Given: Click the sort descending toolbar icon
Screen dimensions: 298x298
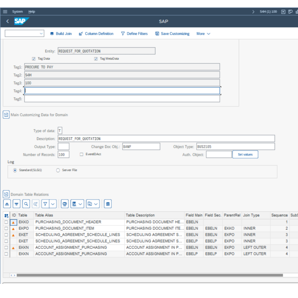Looking at the screenshot, I should click(x=16, y=204).
